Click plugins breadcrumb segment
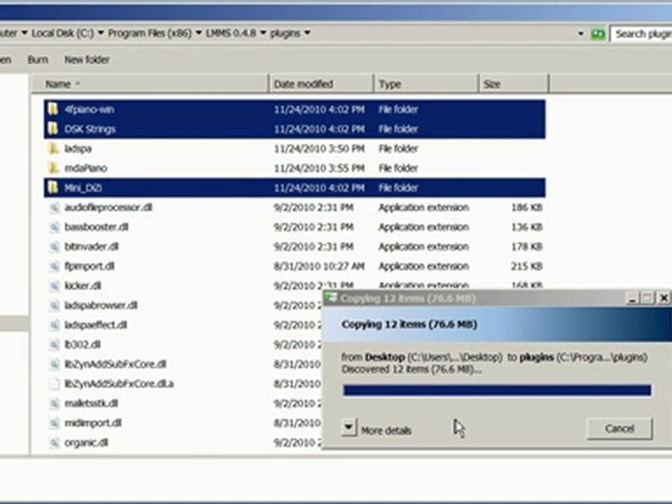Viewport: 672px width, 504px height. click(x=285, y=33)
